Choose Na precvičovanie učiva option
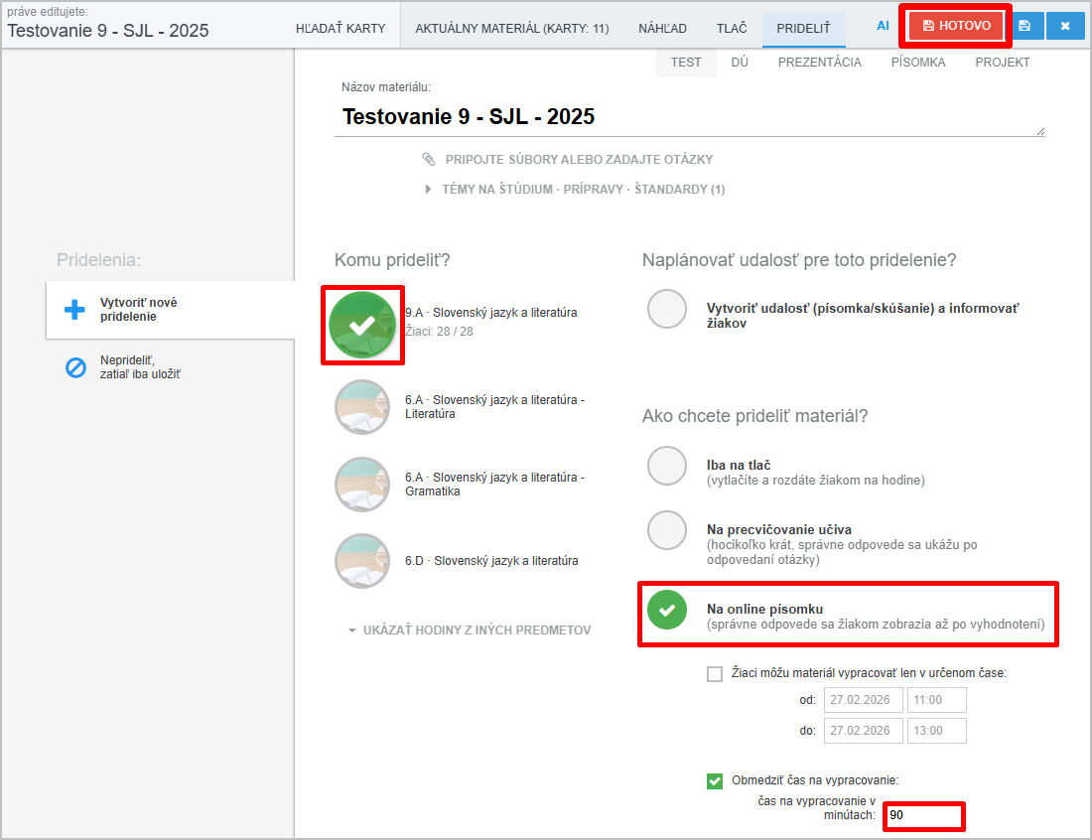Screen dimensions: 1092x840 coord(667,530)
